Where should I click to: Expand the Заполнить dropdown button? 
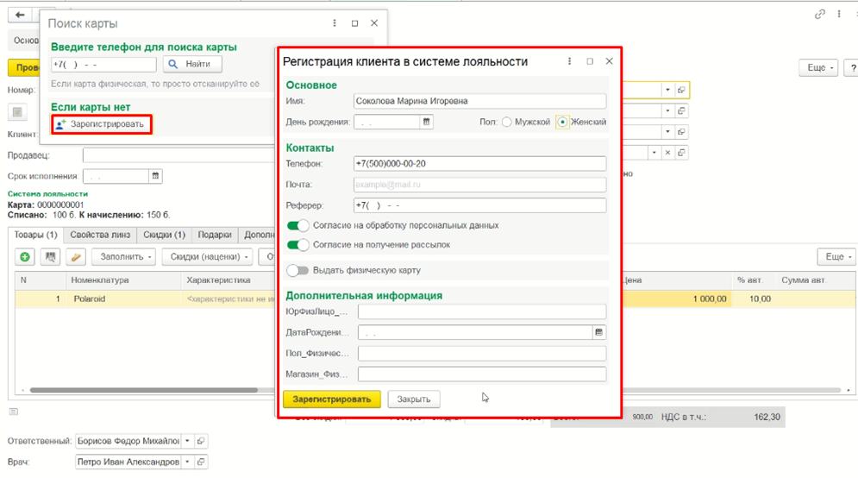point(123,257)
